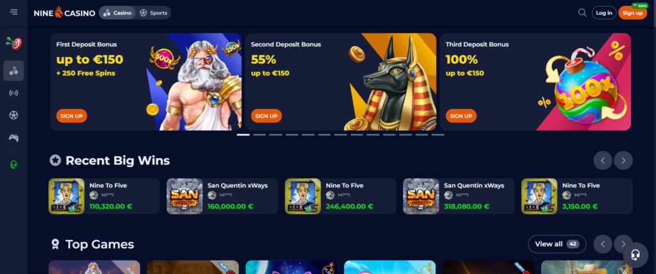Open the green headset support sidebar icon
The image size is (656, 274).
click(14, 165)
